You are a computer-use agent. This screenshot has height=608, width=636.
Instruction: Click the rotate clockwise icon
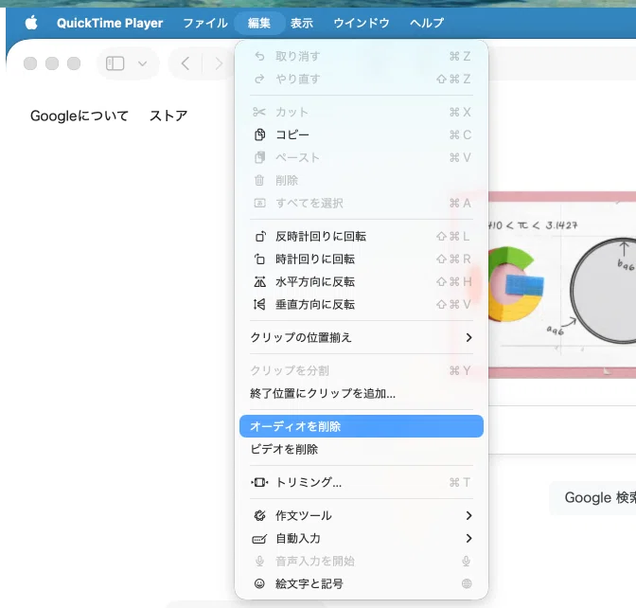(259, 259)
